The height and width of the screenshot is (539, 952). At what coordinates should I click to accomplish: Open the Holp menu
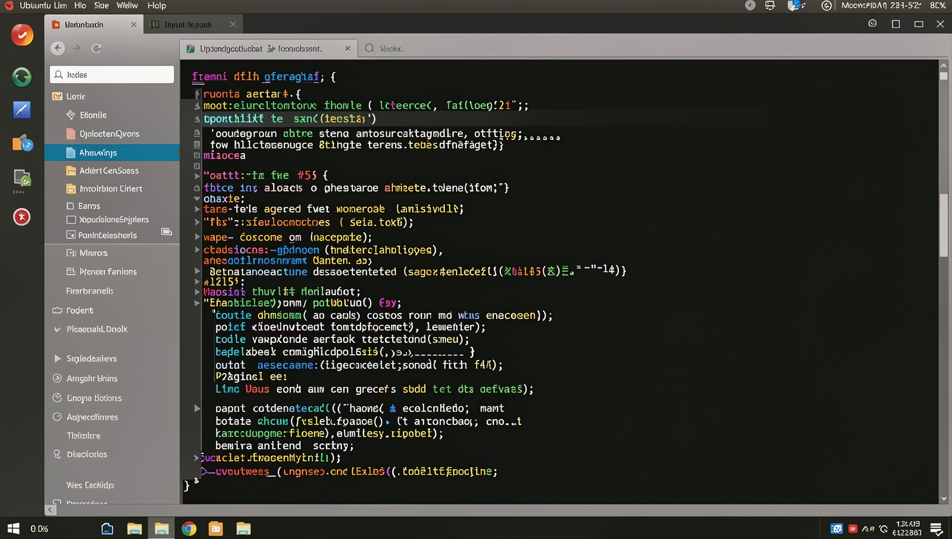point(157,5)
